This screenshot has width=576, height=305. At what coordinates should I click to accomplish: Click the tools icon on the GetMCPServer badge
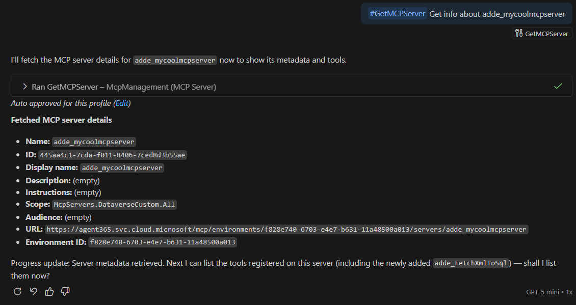click(x=519, y=33)
